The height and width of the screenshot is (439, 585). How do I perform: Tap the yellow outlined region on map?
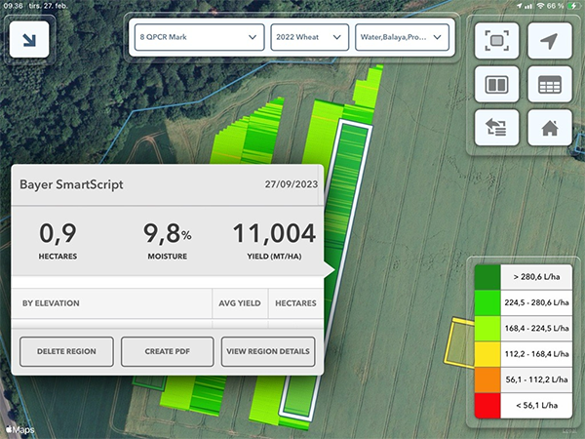pyautogui.click(x=459, y=341)
